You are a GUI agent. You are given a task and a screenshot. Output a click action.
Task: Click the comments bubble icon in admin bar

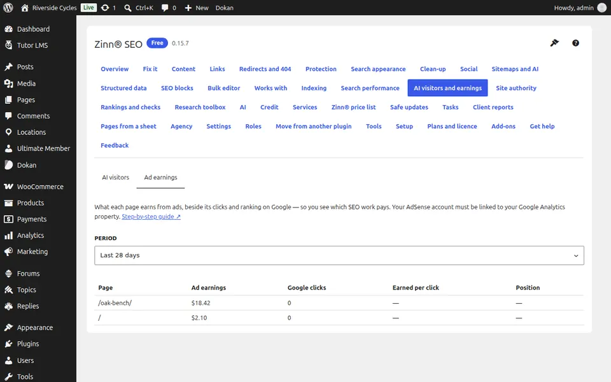point(165,8)
